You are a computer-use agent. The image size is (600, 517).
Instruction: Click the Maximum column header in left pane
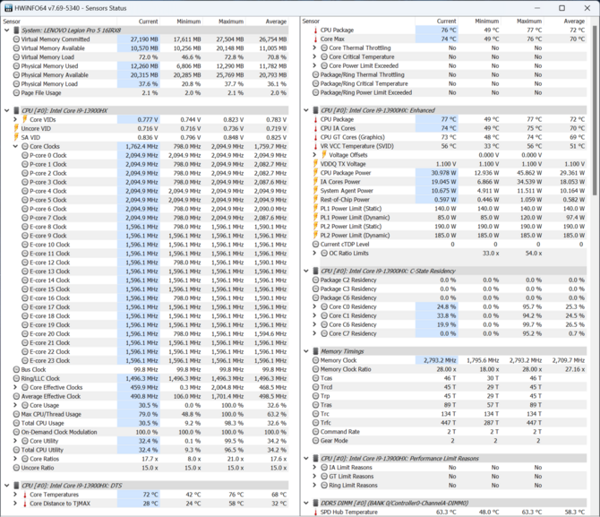tap(230, 21)
